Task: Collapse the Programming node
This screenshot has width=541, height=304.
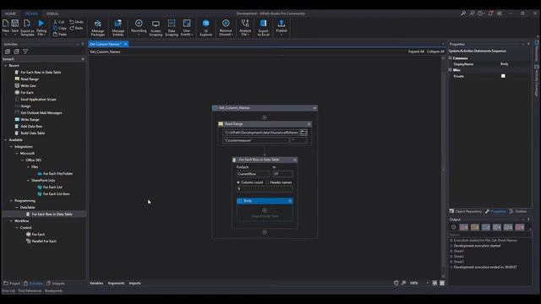Action: [11, 201]
